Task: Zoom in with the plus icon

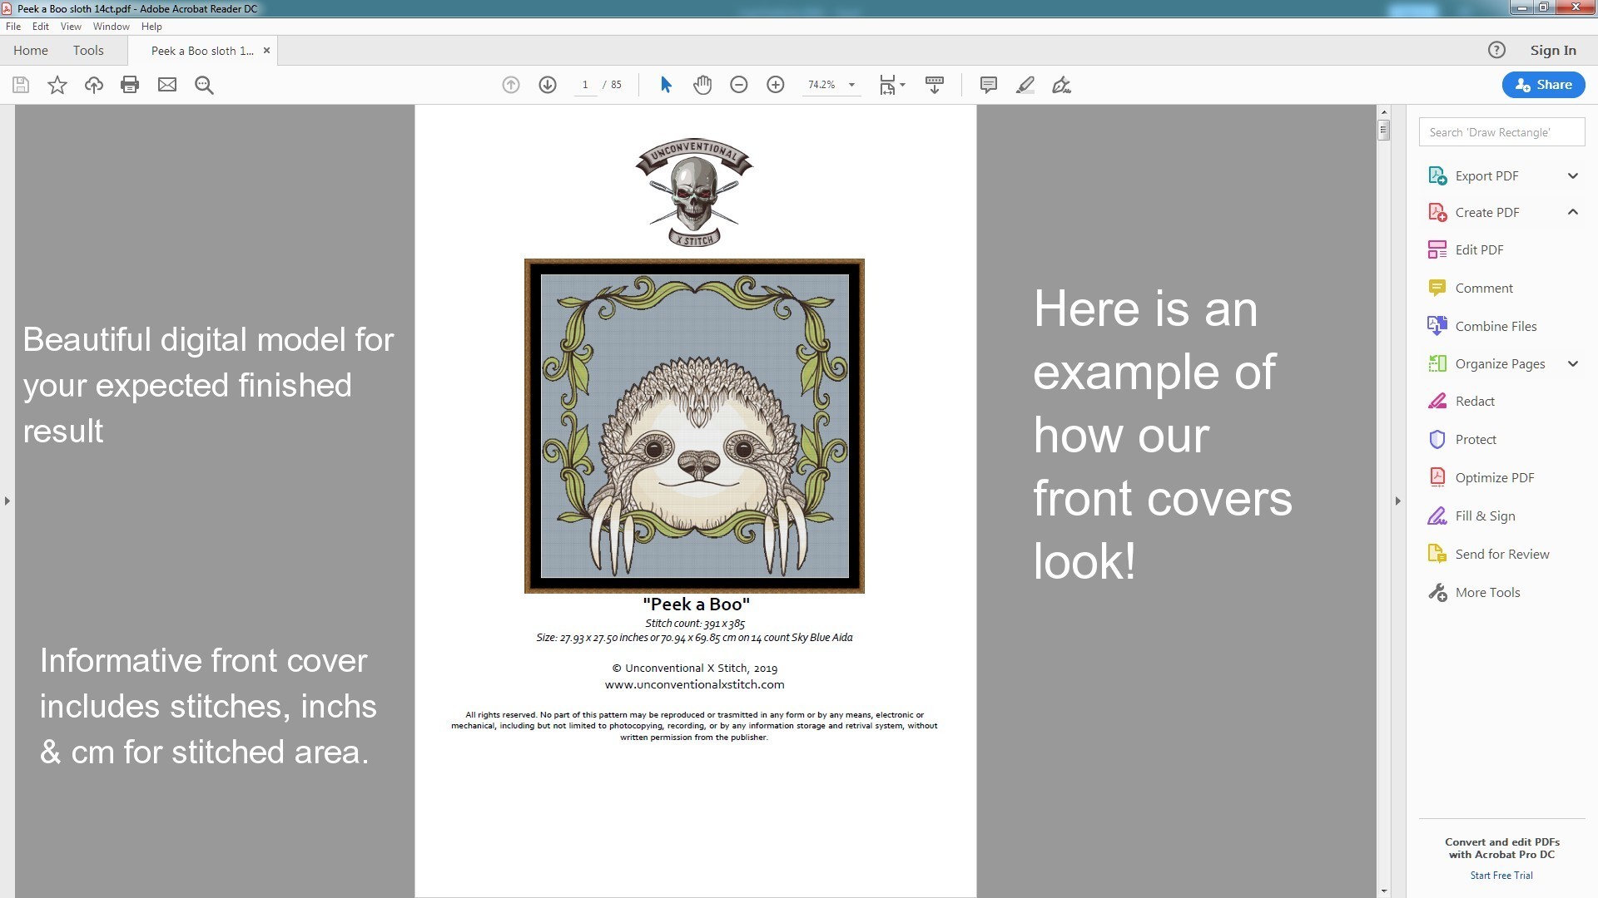Action: point(776,85)
